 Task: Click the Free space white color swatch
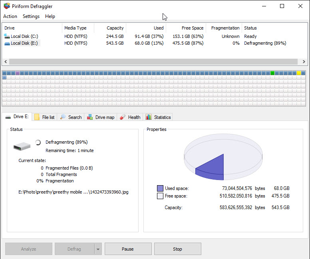coord(160,196)
